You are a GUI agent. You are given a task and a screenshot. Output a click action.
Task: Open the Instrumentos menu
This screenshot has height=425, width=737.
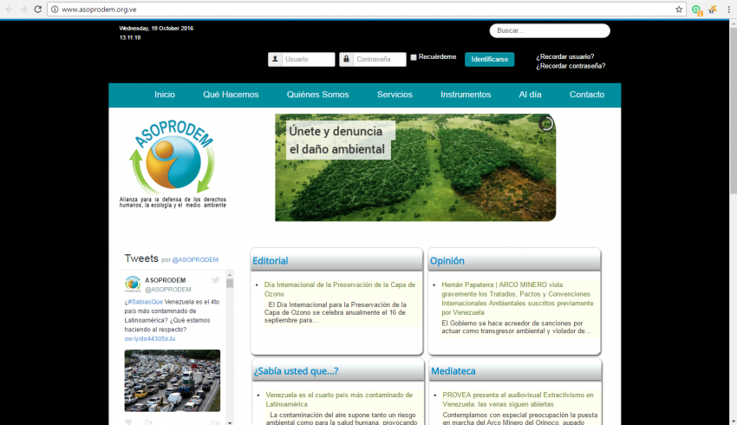tap(466, 95)
